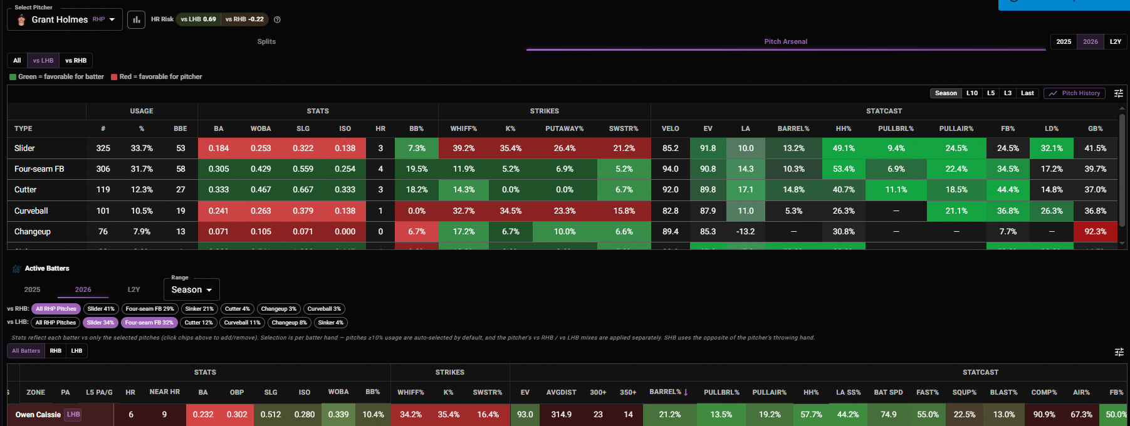Click the Pitch History trend line icon
Screen dimensions: 1130x426
tap(1053, 93)
